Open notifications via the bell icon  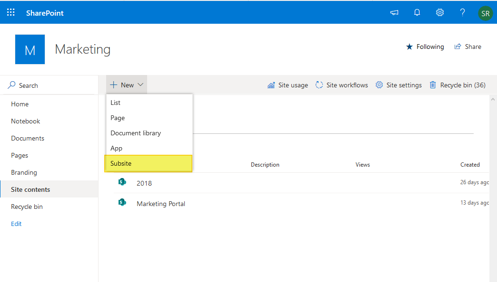417,12
